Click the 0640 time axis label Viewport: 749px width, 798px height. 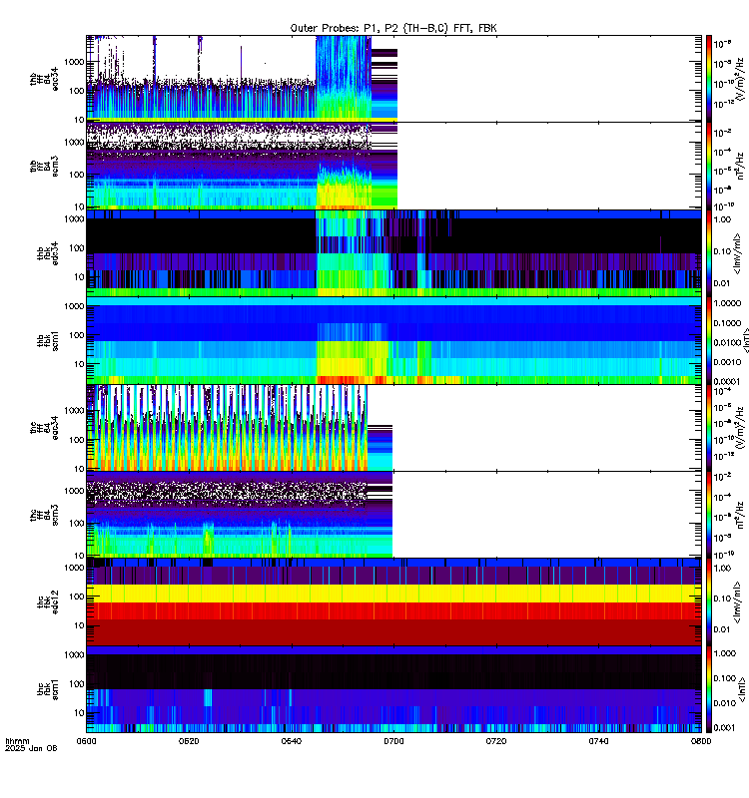point(291,741)
